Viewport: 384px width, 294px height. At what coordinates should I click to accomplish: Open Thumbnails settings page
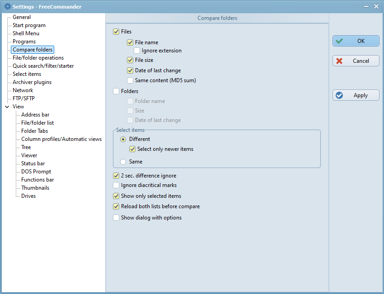pos(35,188)
